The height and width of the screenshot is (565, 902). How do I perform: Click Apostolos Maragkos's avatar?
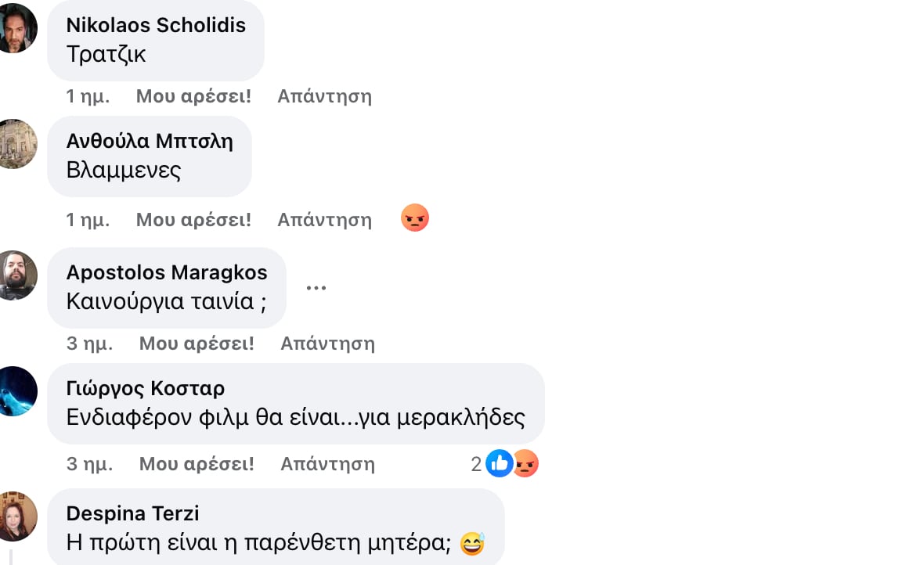[14, 275]
